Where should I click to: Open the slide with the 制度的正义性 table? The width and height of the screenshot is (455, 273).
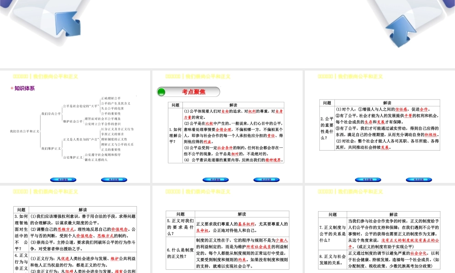(x=227, y=229)
